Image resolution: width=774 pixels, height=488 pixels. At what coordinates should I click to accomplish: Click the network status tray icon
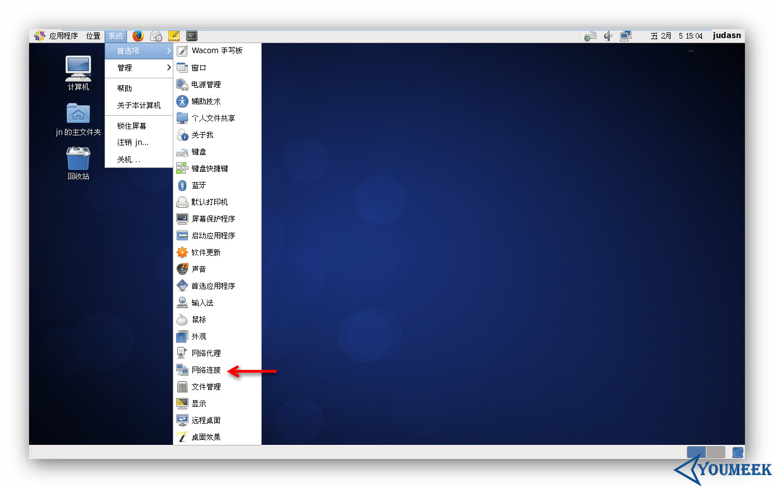point(626,36)
